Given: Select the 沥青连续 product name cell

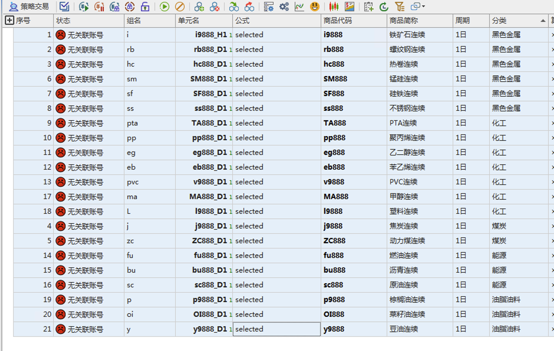Looking at the screenshot, I should coord(420,270).
